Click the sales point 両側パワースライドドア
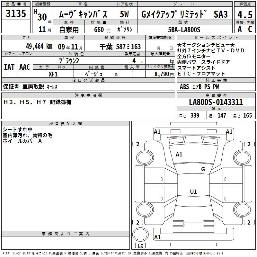The width and height of the screenshot is (257, 257). coord(204,62)
